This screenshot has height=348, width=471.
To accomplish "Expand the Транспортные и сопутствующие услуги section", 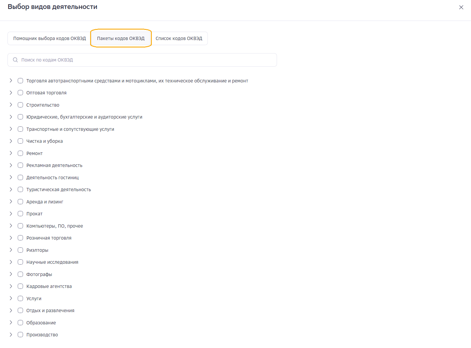I will click(x=11, y=129).
